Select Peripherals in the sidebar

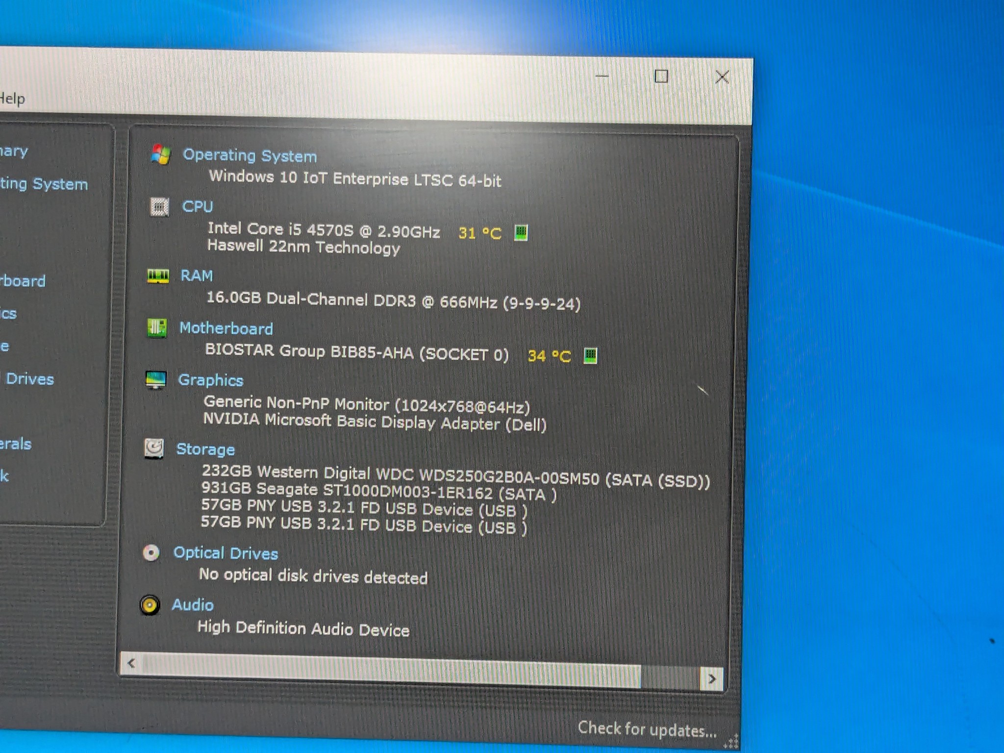pos(16,444)
